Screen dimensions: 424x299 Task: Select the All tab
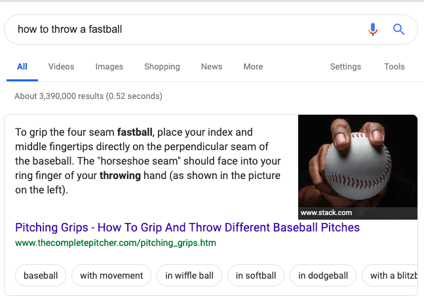(x=22, y=66)
